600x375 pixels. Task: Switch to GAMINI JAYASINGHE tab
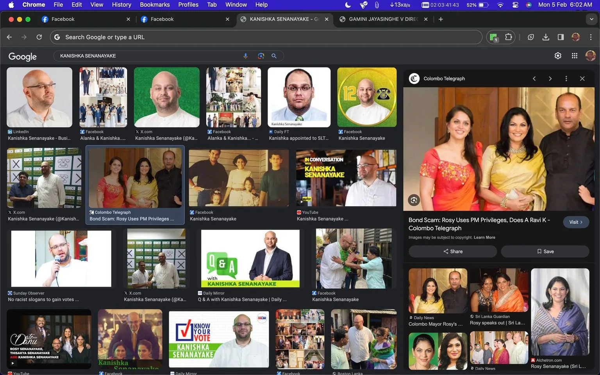point(383,19)
